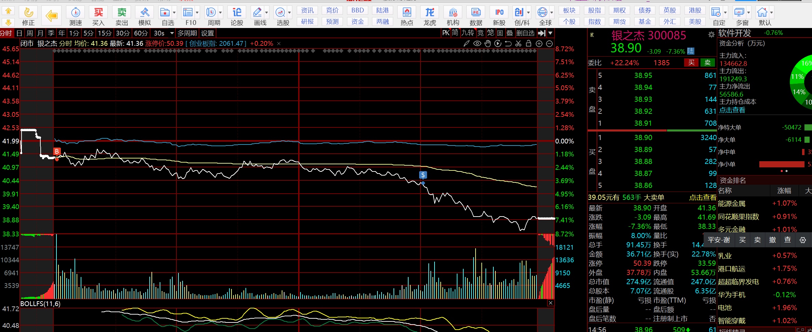This screenshot has width=812, height=332.
Task: Go back with the yellow left arrow
Action: coord(52,15)
